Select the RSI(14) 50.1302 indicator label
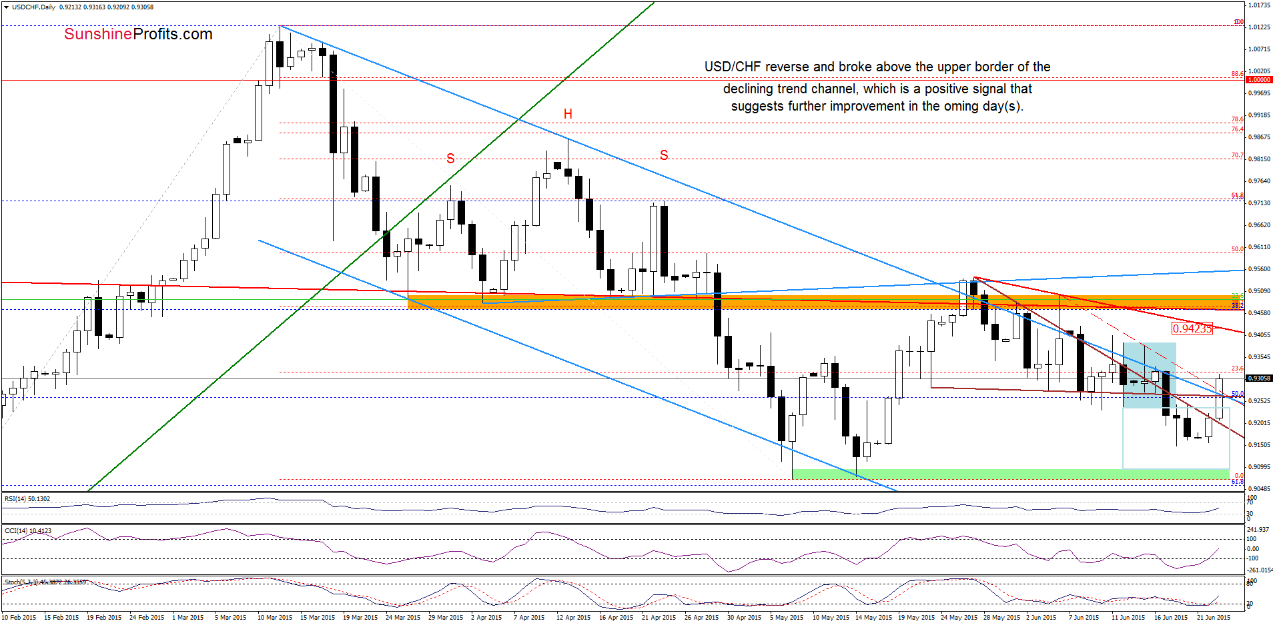Image resolution: width=1273 pixels, height=623 pixels. [x=27, y=499]
